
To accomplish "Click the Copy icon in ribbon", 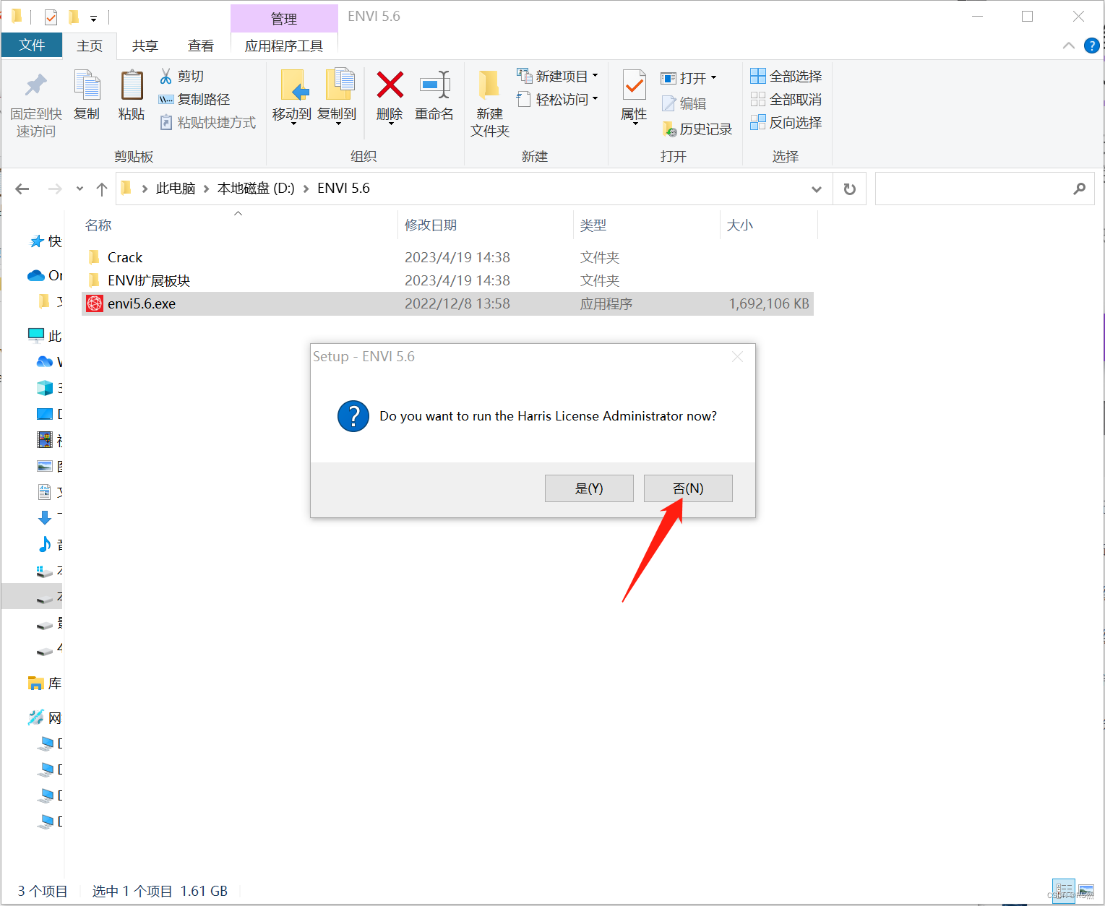I will tap(87, 85).
